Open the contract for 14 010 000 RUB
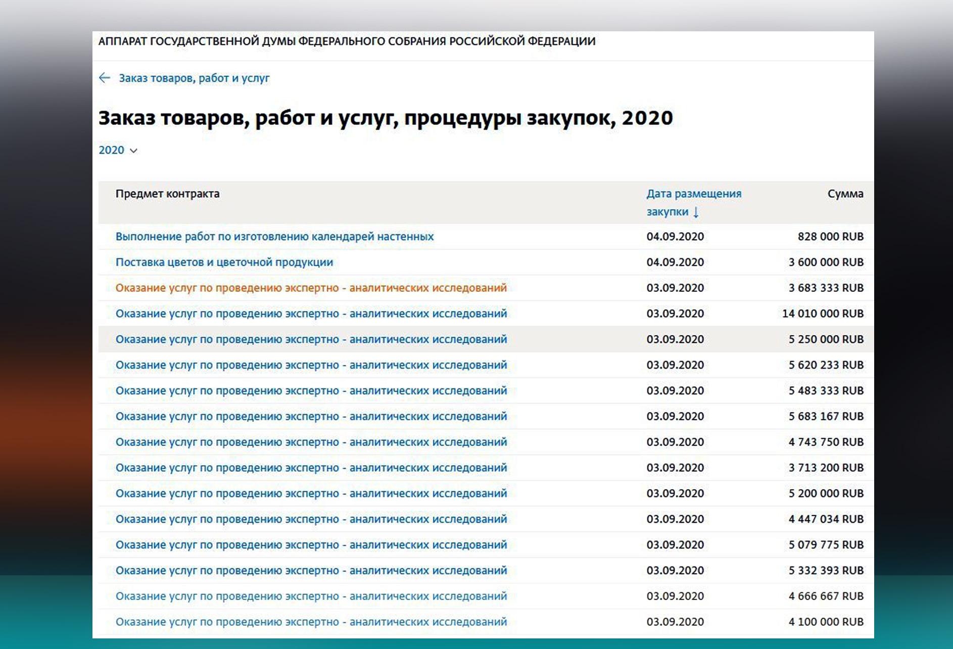This screenshot has width=953, height=649. point(311,314)
